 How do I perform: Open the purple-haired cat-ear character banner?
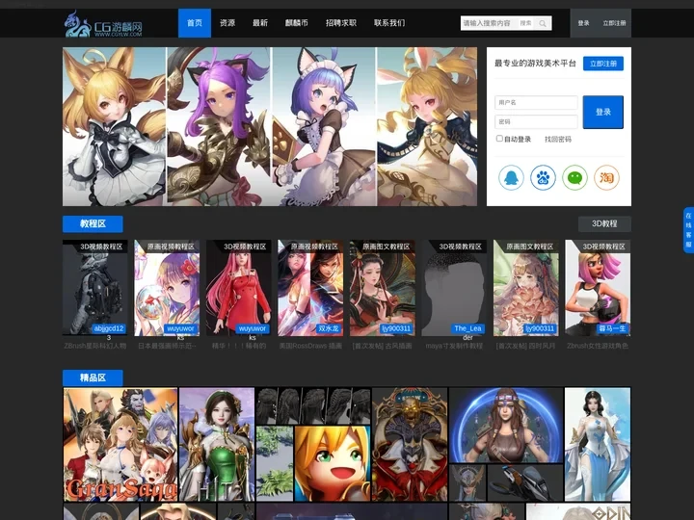click(219, 126)
